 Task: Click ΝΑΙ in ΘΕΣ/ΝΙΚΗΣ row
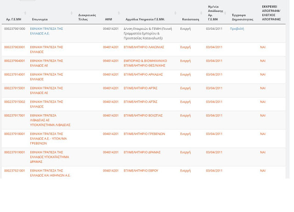click(263, 61)
